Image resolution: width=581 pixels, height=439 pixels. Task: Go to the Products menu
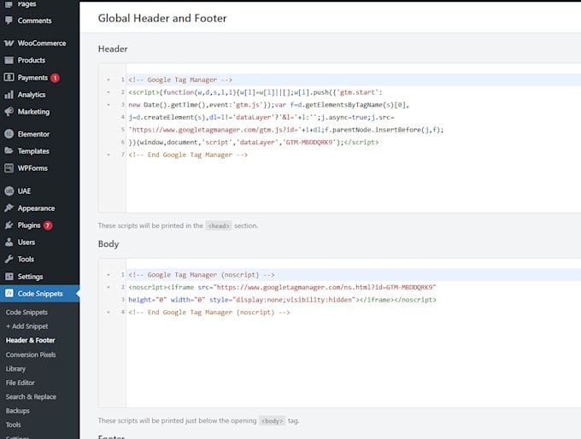click(32, 60)
